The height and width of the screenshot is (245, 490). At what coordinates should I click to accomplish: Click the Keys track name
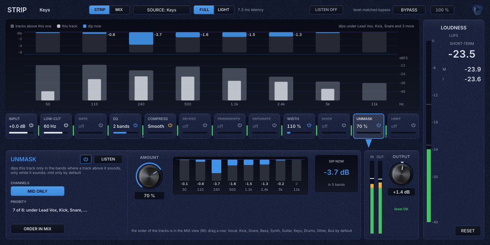point(45,10)
